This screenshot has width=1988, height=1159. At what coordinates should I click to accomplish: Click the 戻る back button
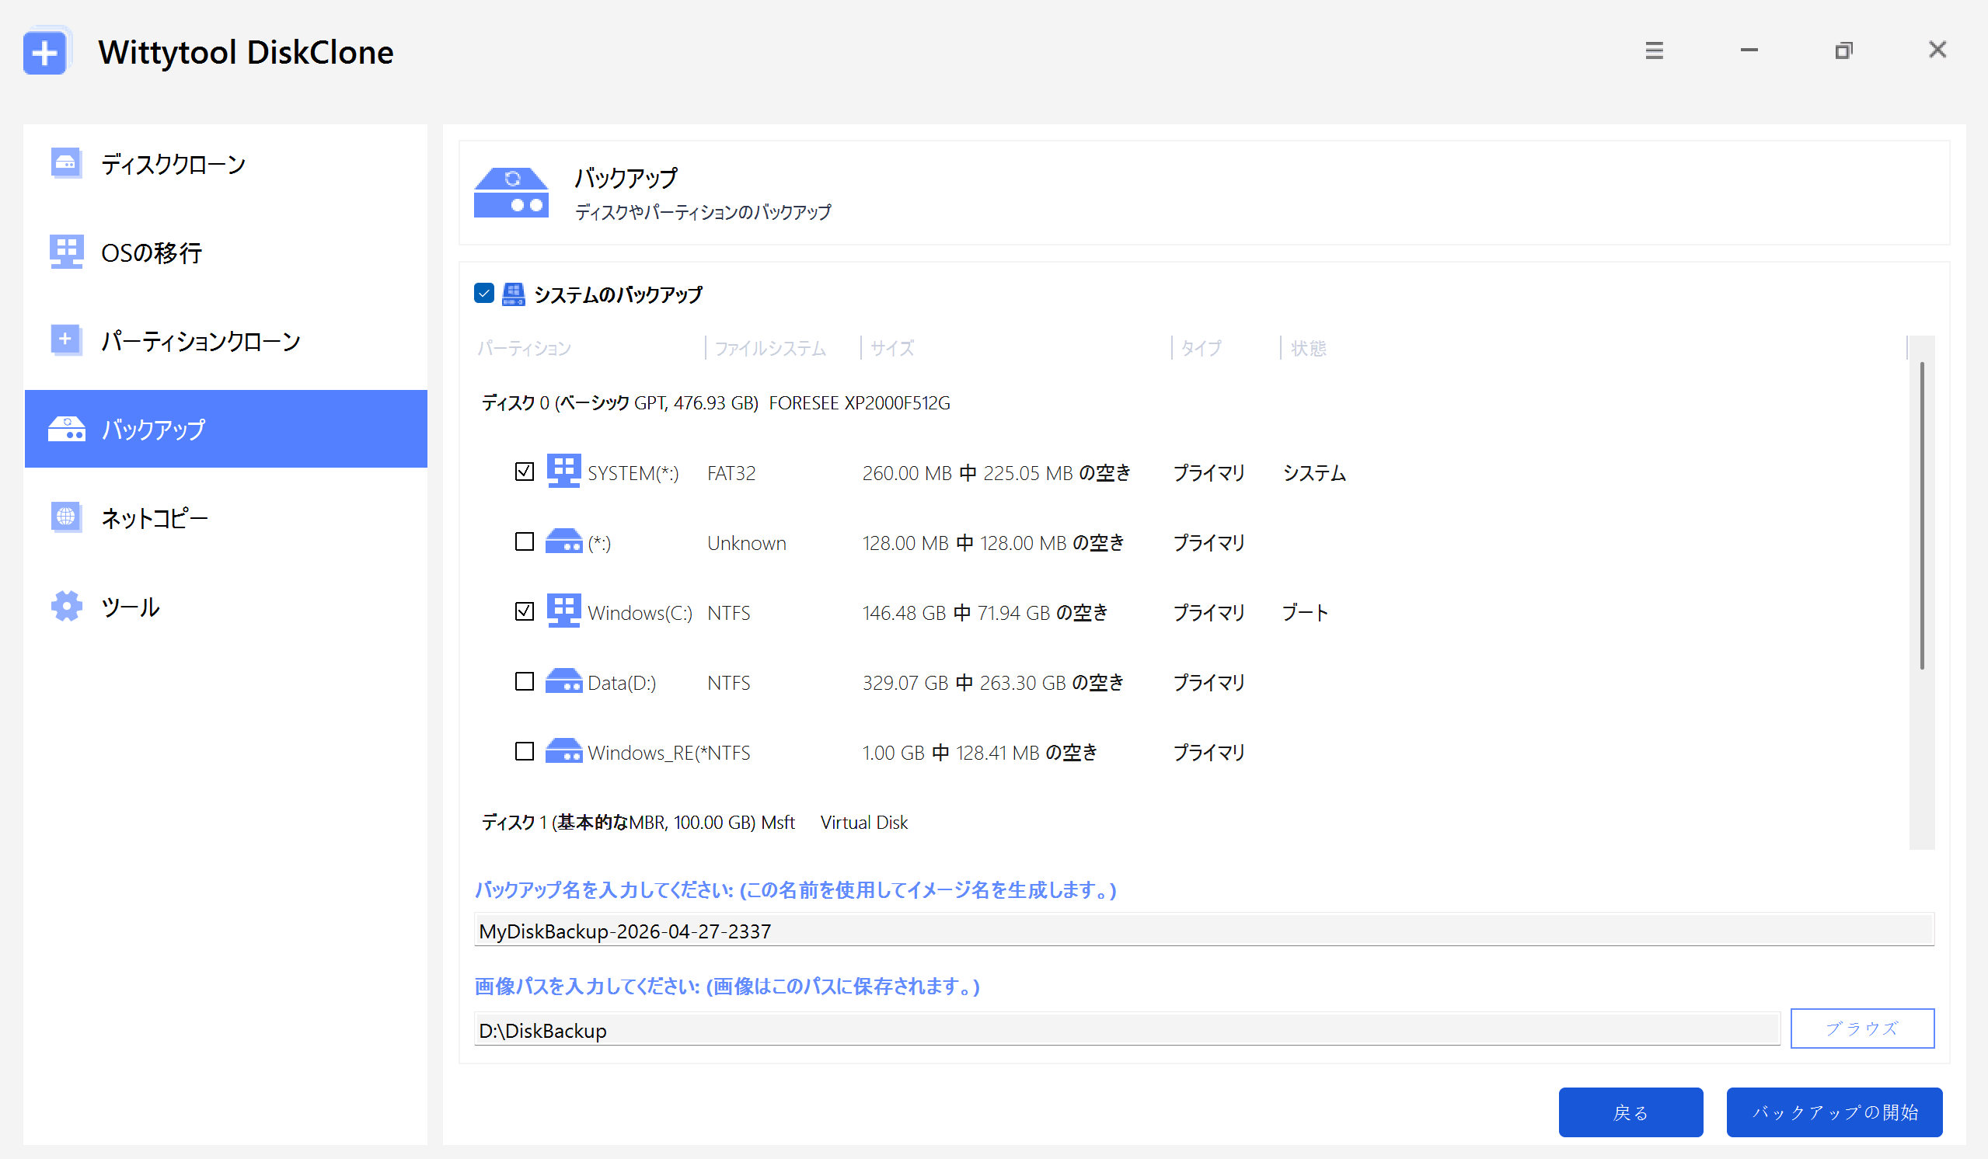[1631, 1112]
